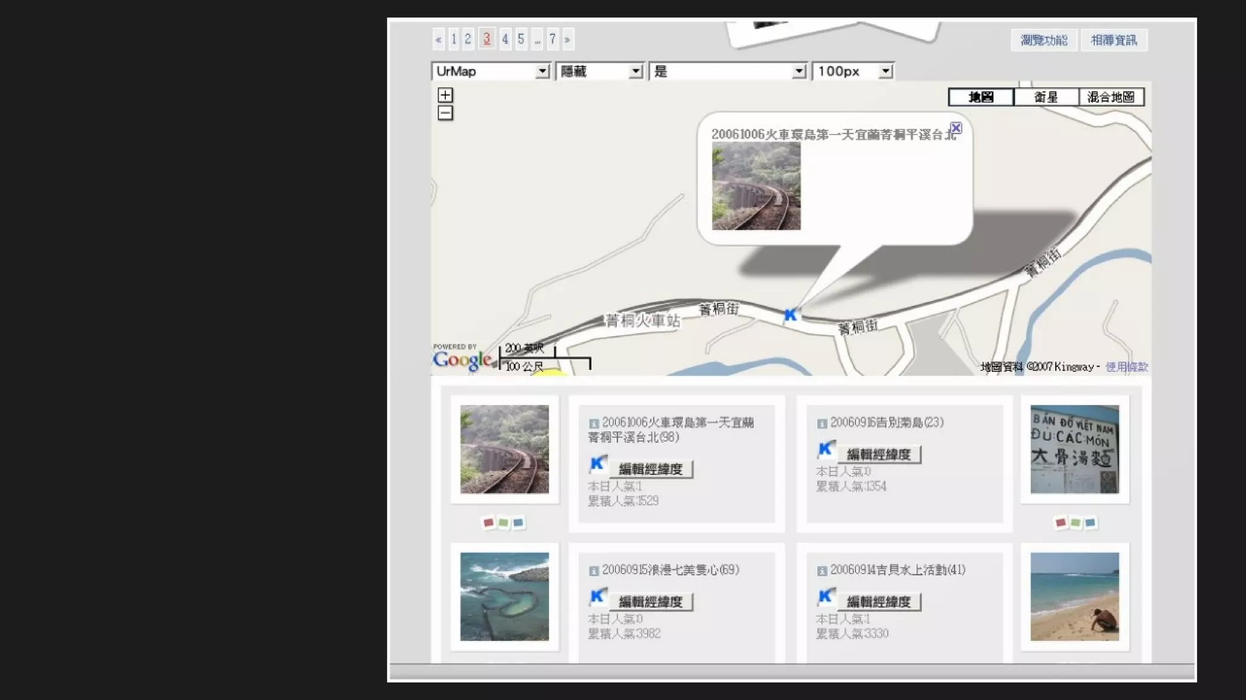Image resolution: width=1246 pixels, height=700 pixels.
Task: Switch the map to 衛星 satellite view
Action: point(1046,97)
